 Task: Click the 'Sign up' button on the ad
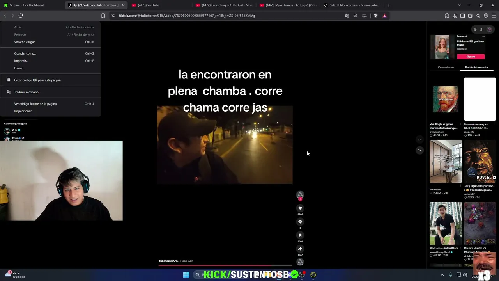click(471, 57)
